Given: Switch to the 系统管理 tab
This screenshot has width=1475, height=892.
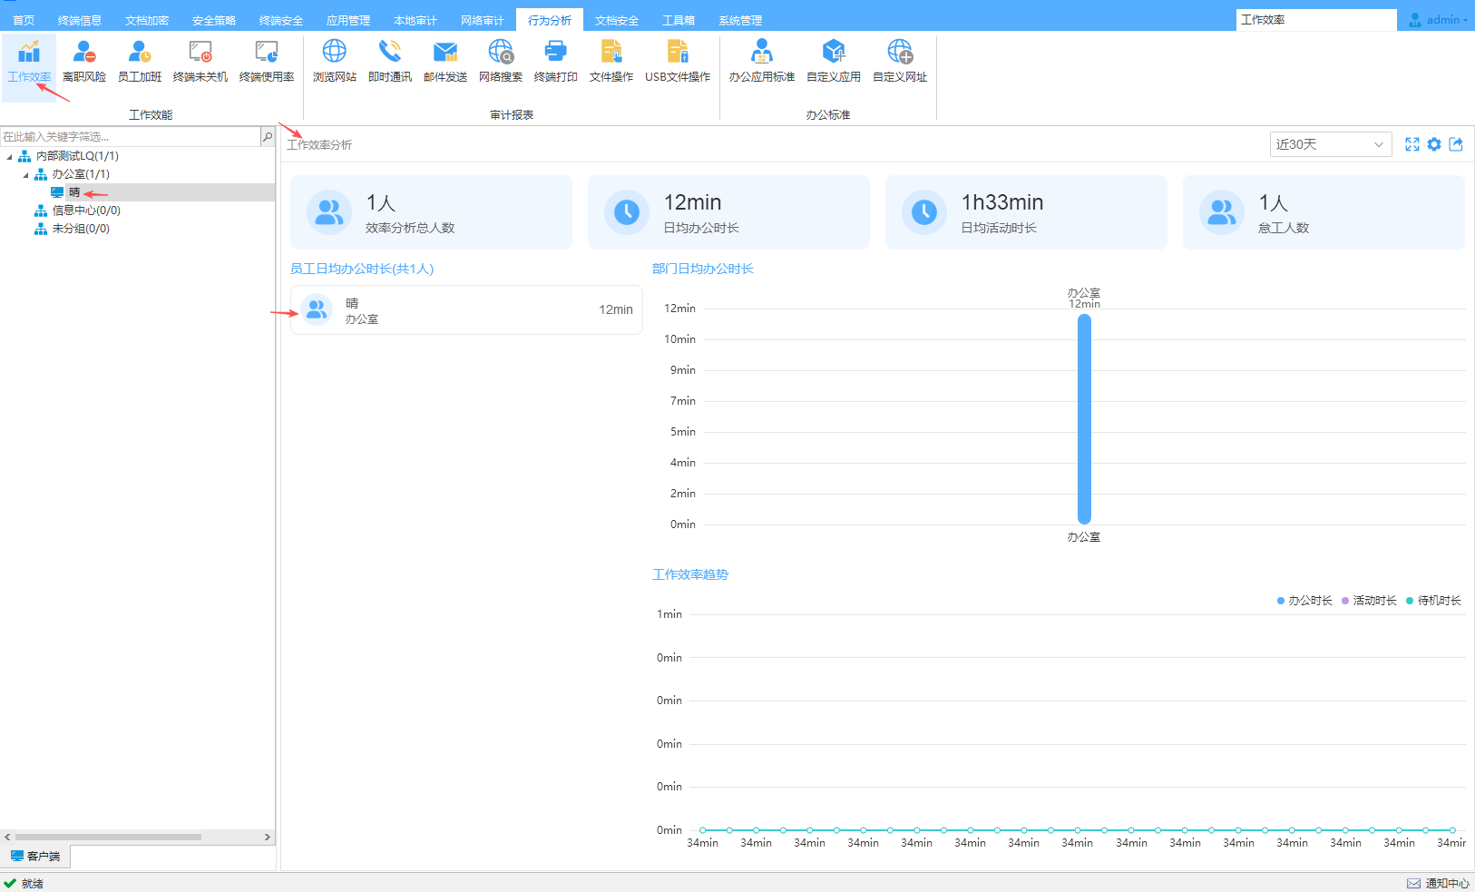Looking at the screenshot, I should [x=740, y=20].
